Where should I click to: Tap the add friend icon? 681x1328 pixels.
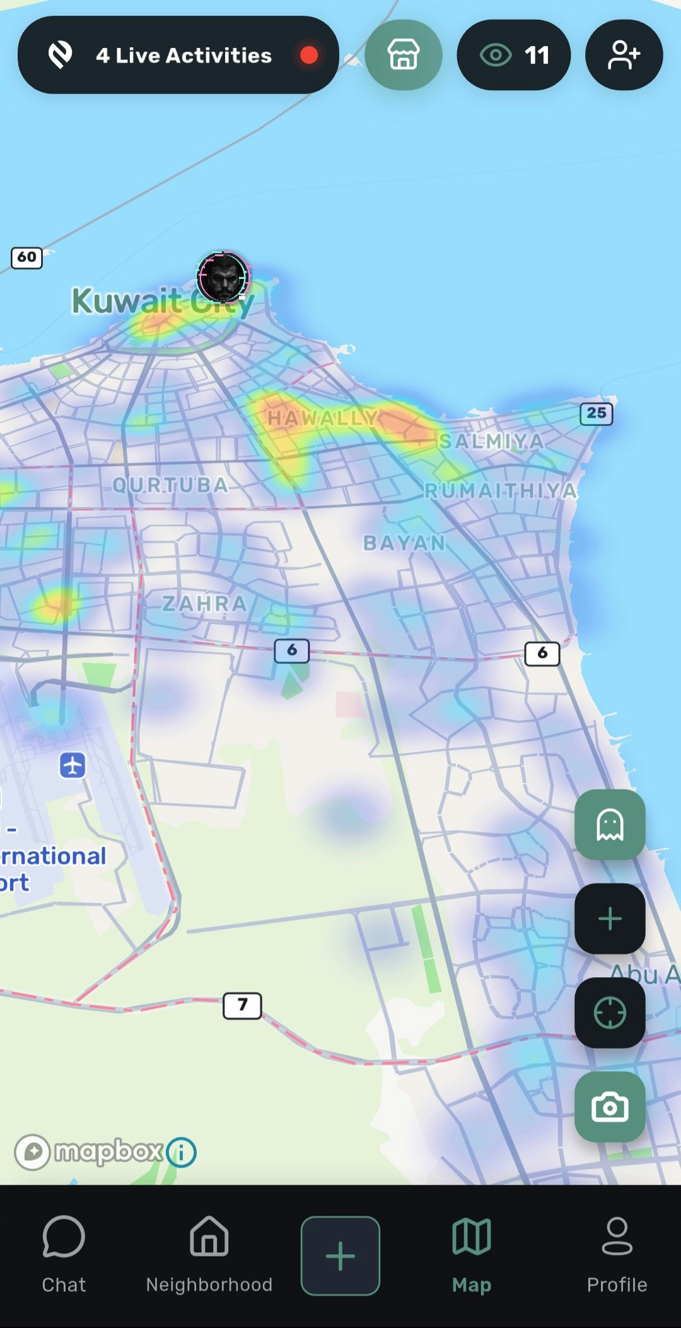[x=624, y=55]
